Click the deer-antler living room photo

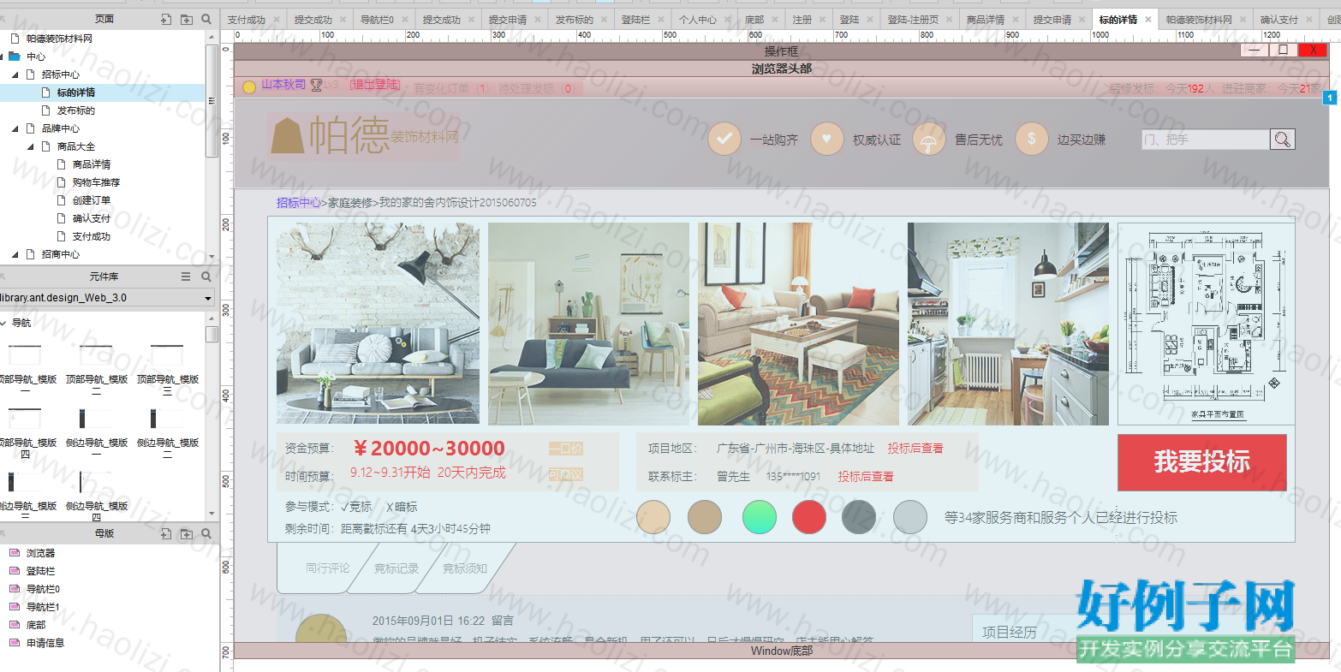tap(378, 324)
